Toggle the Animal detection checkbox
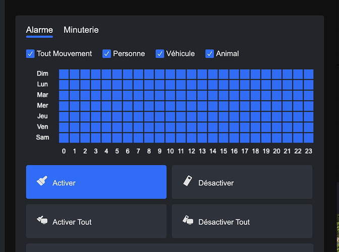339x252 pixels. click(210, 53)
